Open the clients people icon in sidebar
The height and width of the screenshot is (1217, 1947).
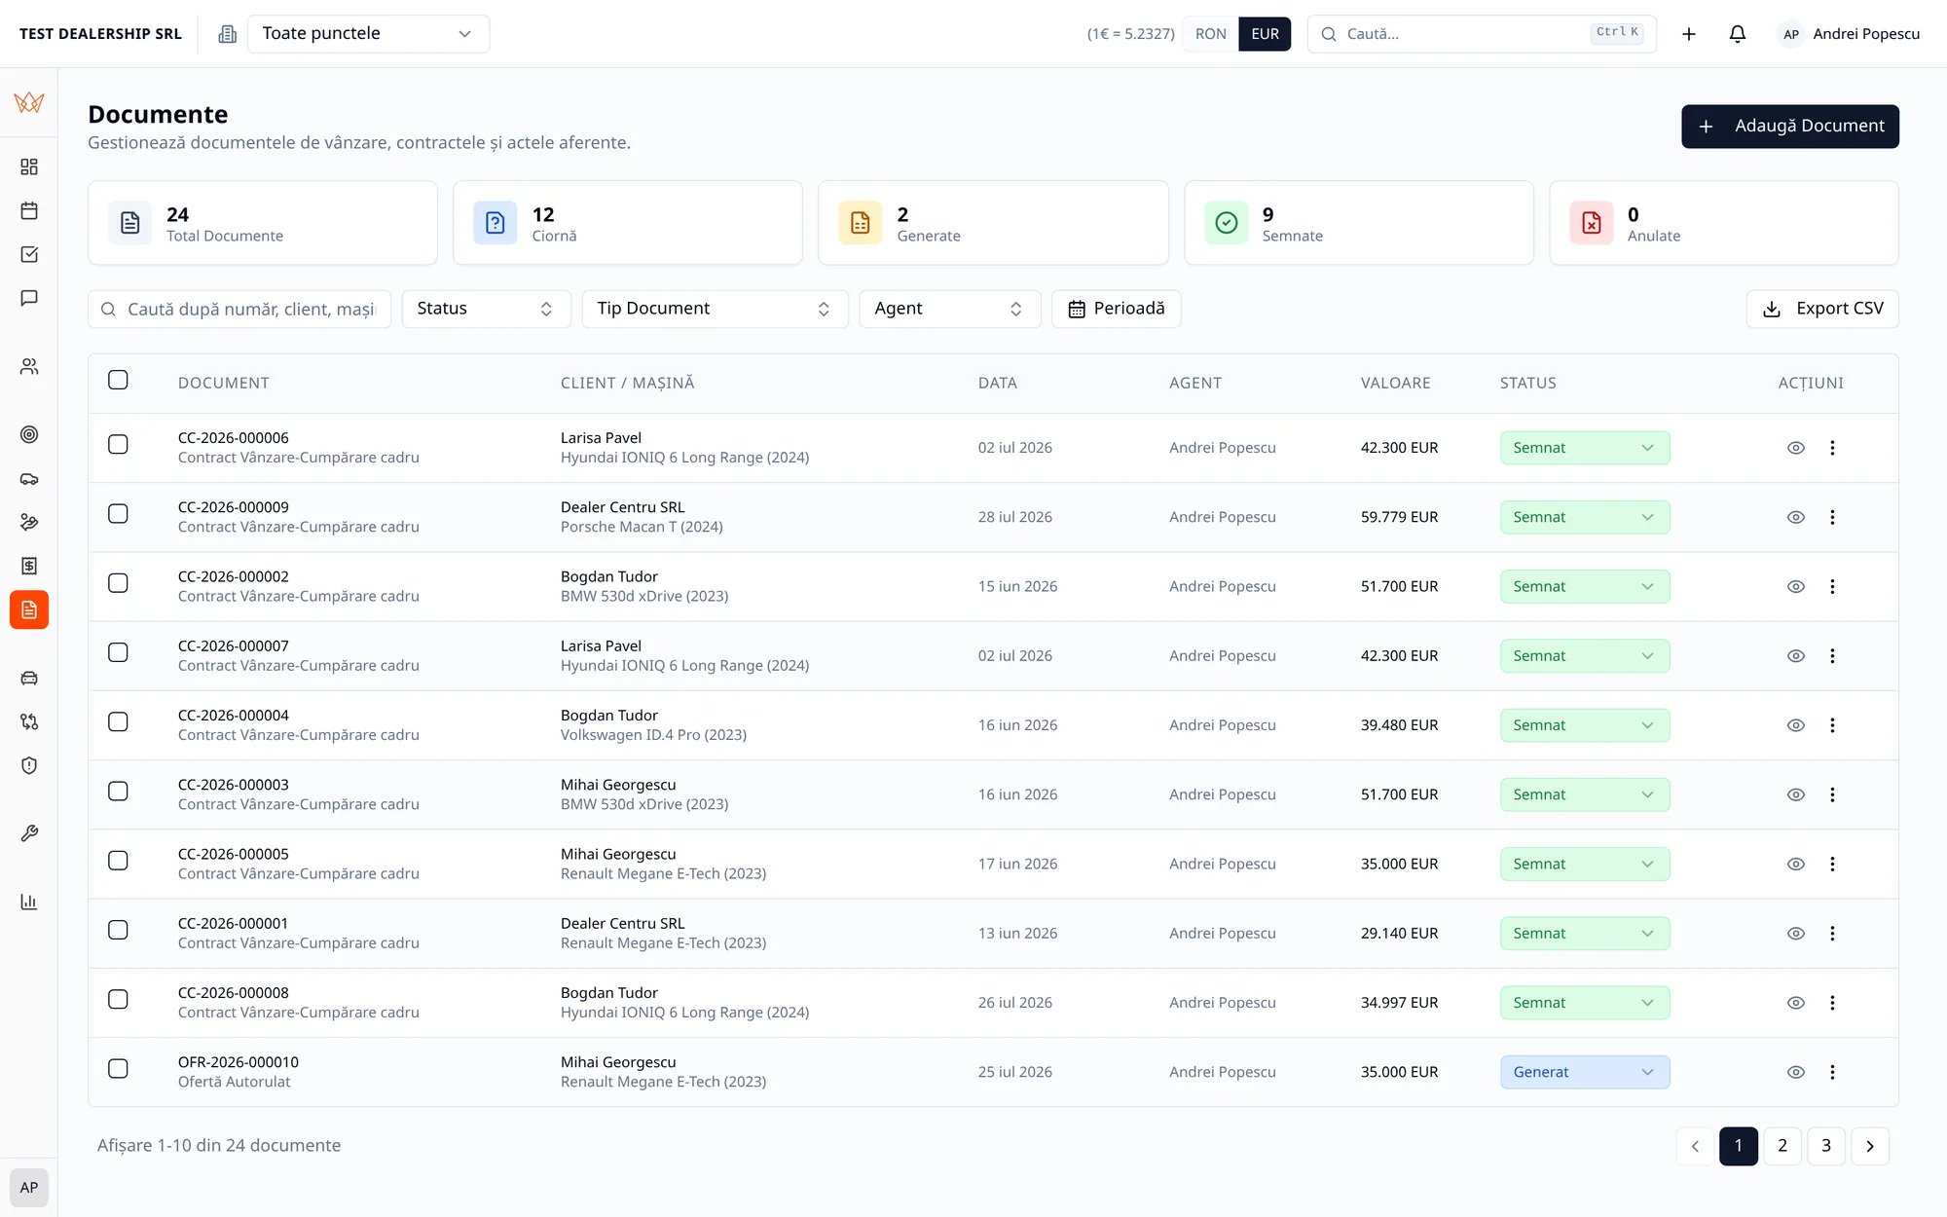click(29, 366)
